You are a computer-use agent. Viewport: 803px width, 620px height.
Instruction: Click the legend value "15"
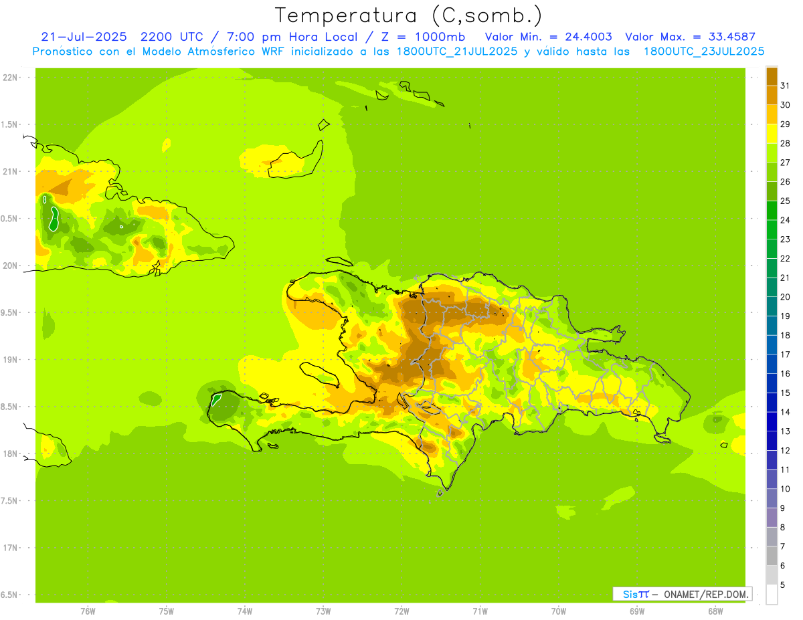pos(786,393)
